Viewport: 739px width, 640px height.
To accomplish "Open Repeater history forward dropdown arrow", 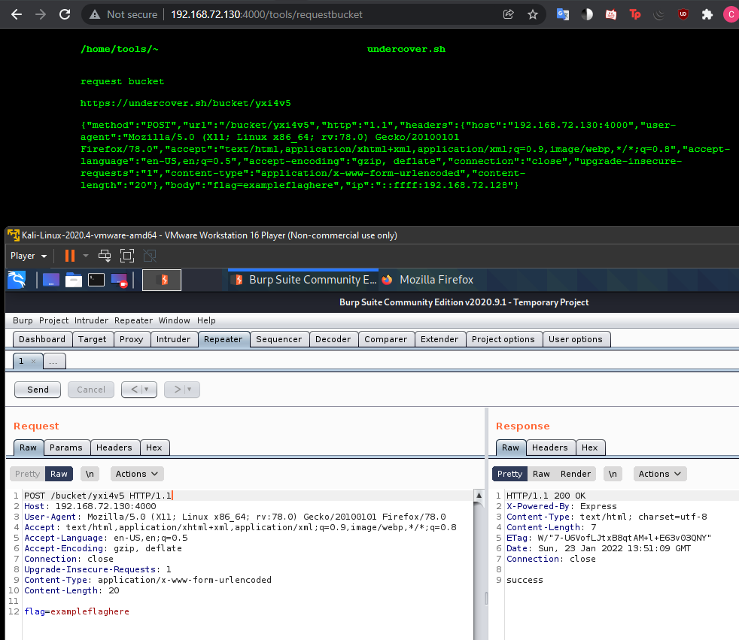I will [x=190, y=390].
